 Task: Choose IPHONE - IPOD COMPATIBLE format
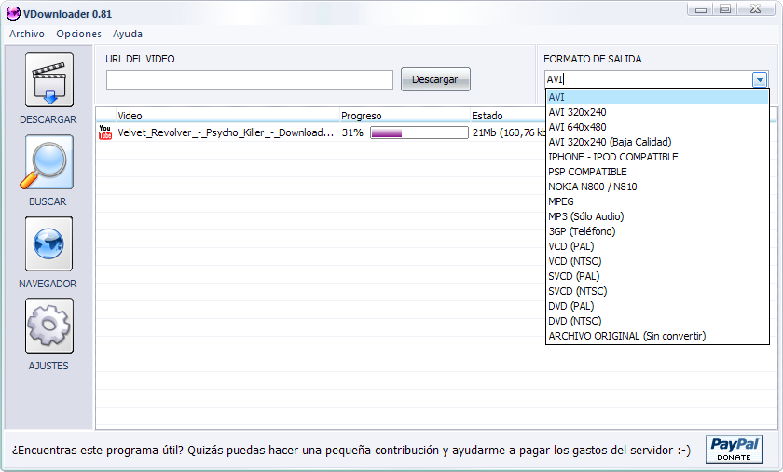pos(613,157)
